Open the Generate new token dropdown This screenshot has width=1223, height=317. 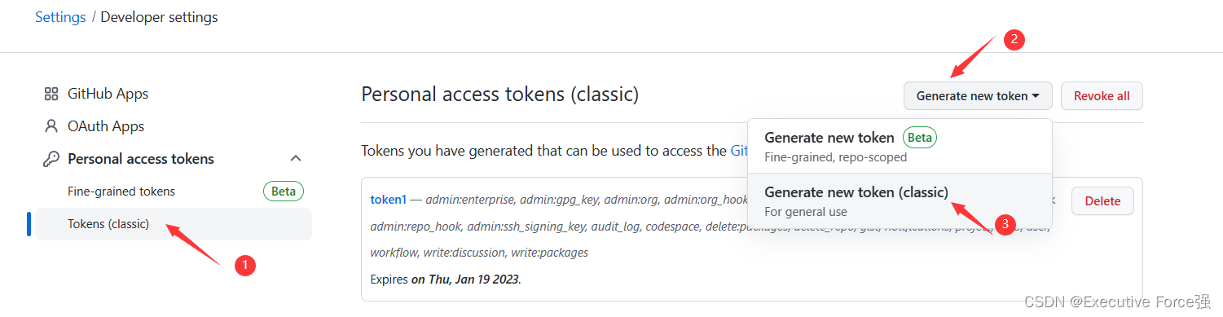[978, 96]
